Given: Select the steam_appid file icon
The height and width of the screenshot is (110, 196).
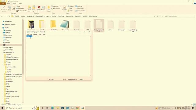Looking at the screenshot, I should click(x=122, y=24).
